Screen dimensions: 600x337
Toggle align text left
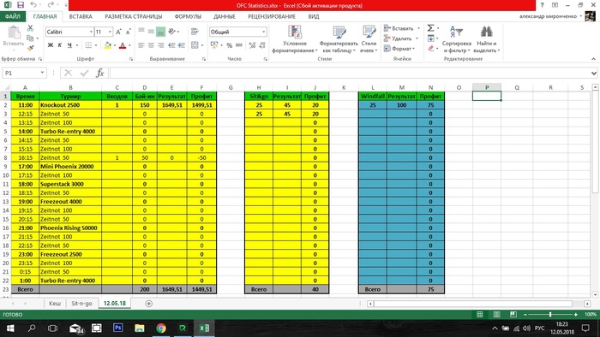[x=141, y=45]
